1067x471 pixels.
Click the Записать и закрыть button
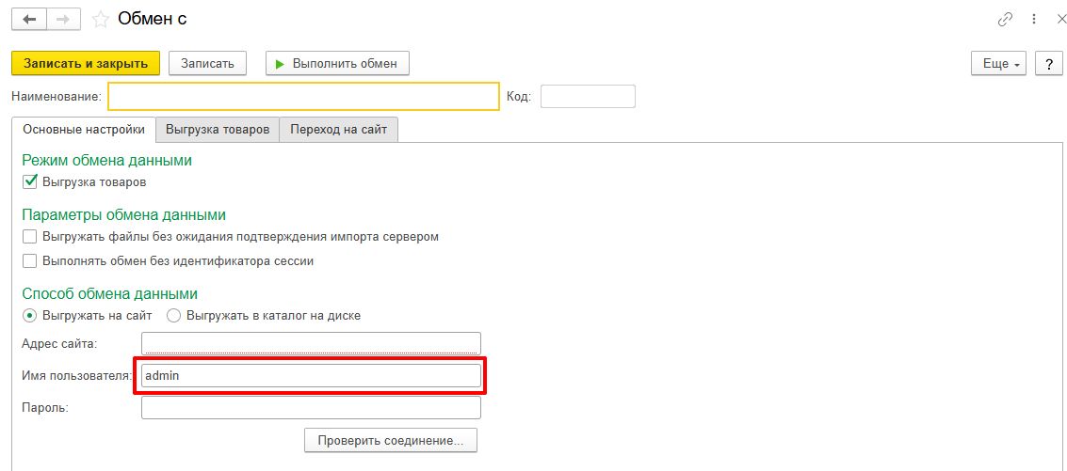pos(86,64)
